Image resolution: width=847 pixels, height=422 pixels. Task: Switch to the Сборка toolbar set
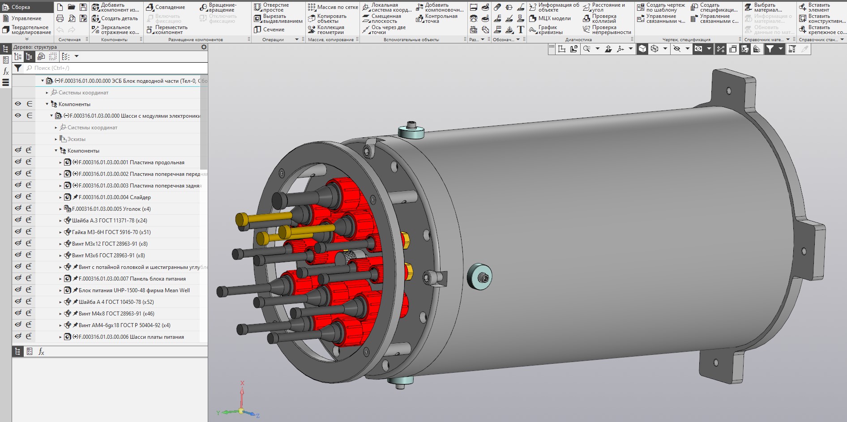[x=27, y=7]
